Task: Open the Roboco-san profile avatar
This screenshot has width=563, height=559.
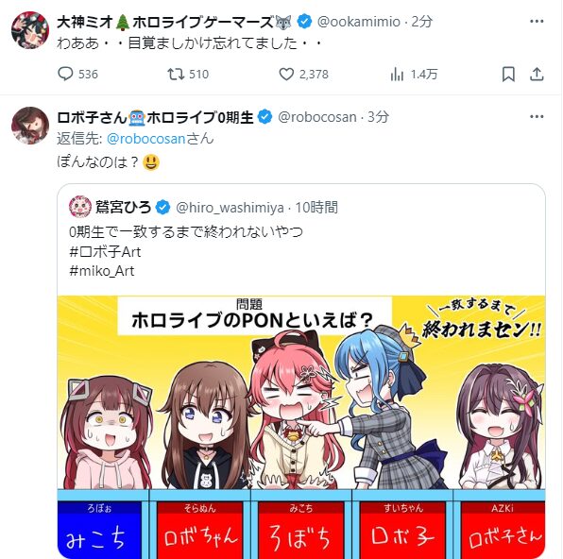Action: coord(30,126)
